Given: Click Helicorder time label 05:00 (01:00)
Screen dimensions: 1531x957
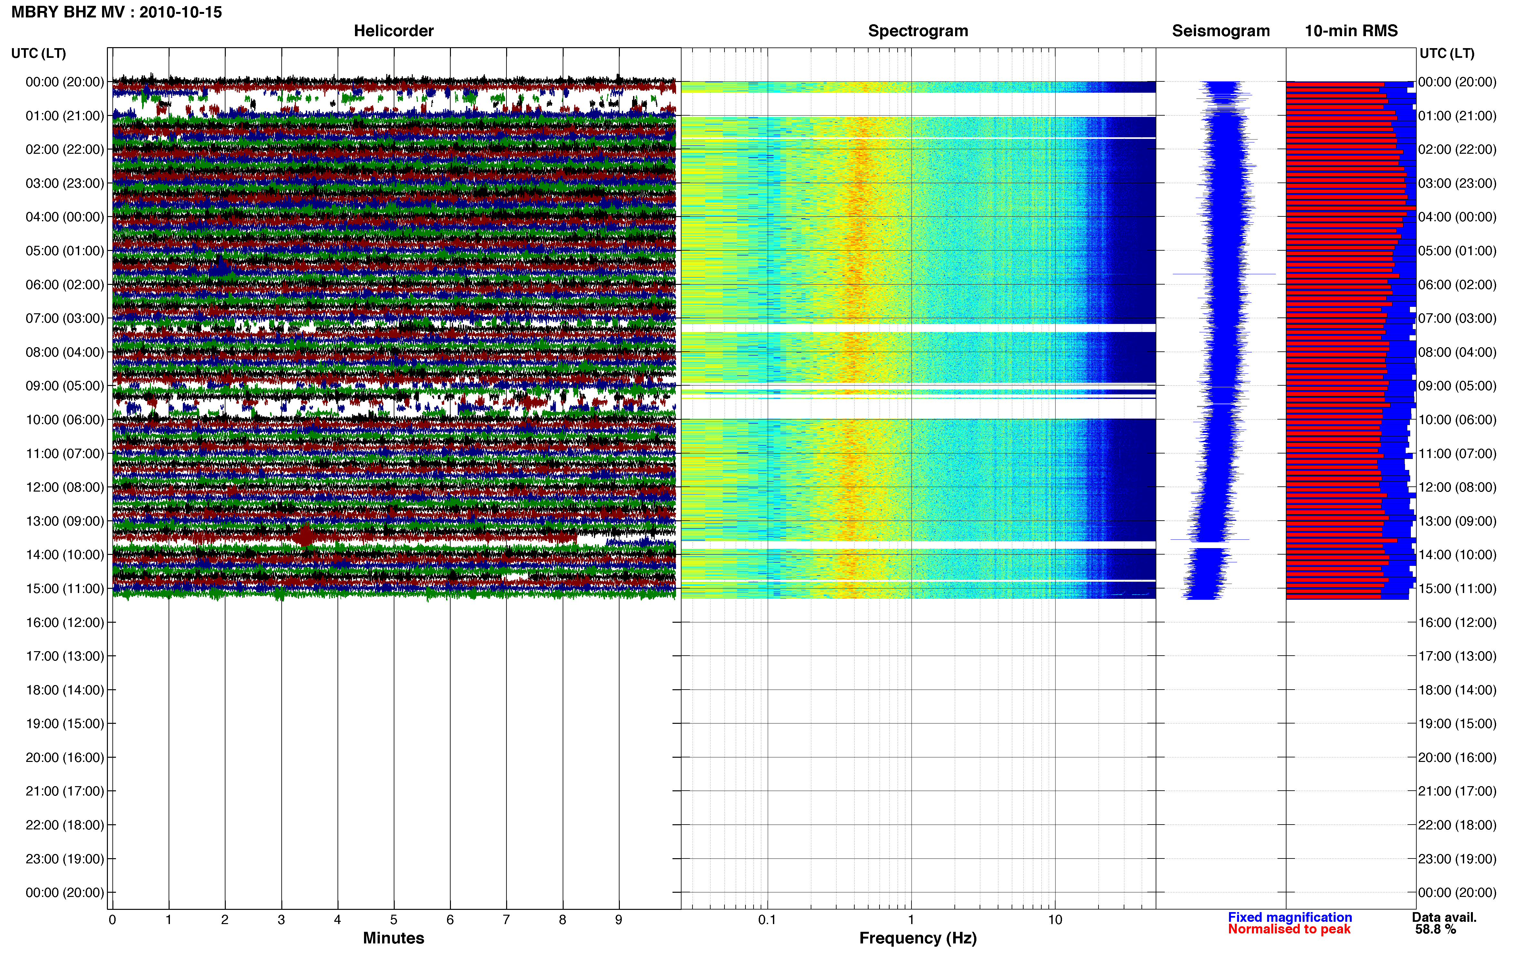Looking at the screenshot, I should pos(65,251).
